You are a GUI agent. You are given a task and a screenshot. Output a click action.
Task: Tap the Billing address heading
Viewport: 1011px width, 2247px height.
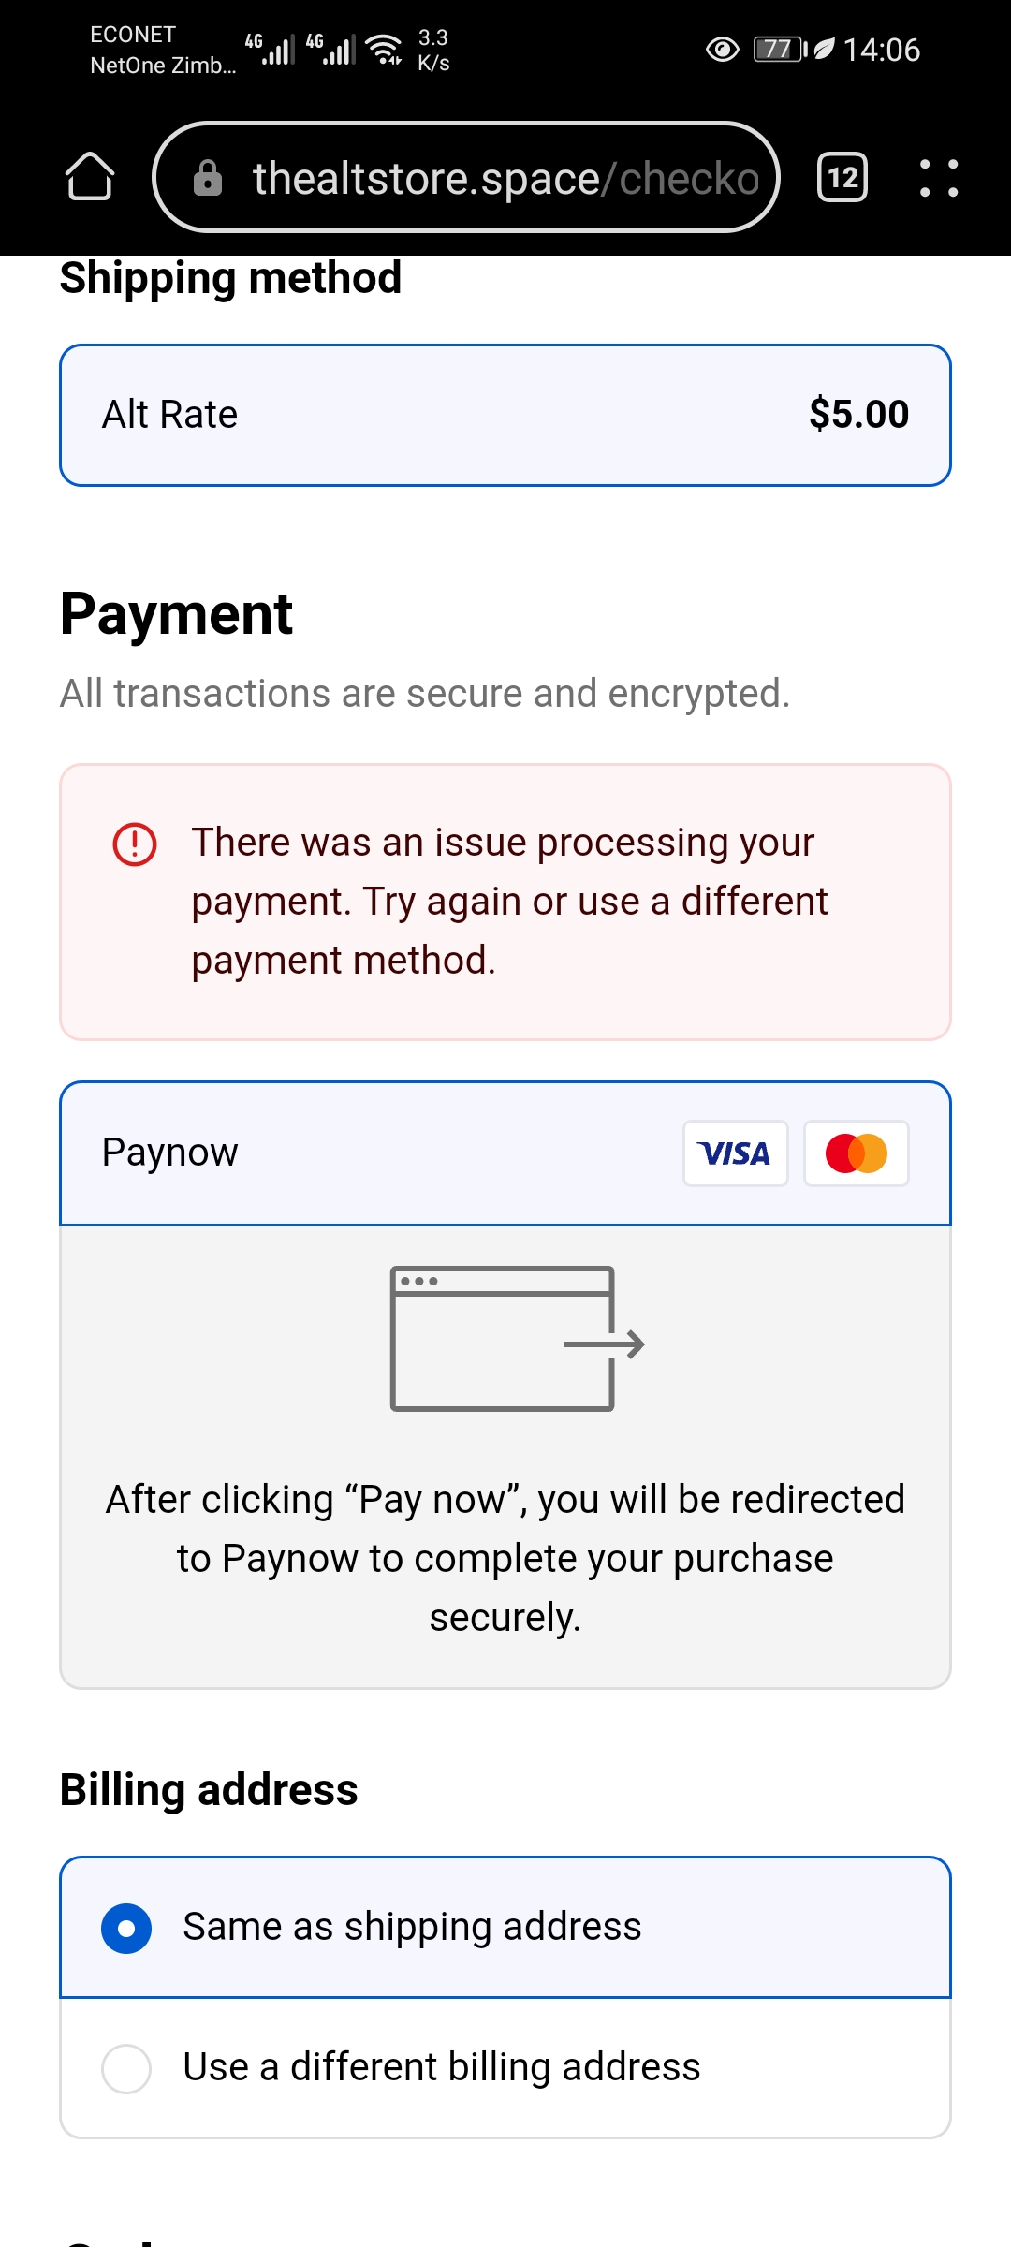(x=209, y=1790)
